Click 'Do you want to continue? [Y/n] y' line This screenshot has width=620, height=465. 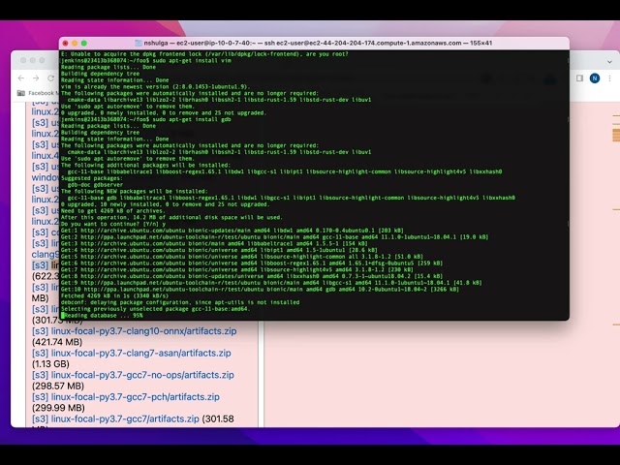click(113, 224)
